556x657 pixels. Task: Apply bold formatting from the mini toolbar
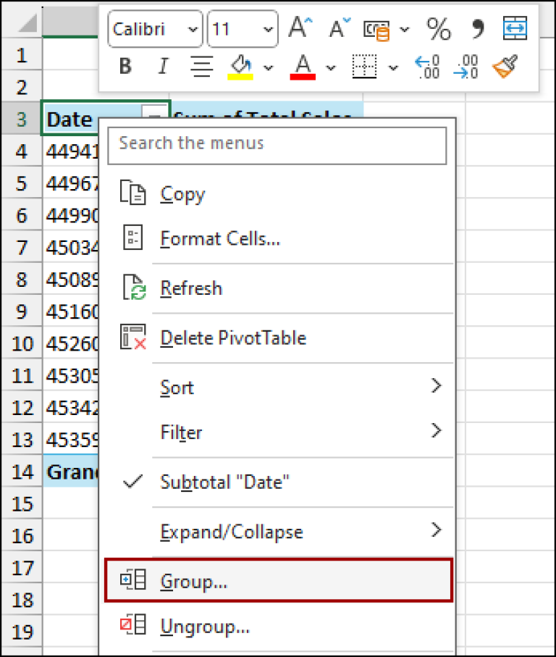click(125, 66)
